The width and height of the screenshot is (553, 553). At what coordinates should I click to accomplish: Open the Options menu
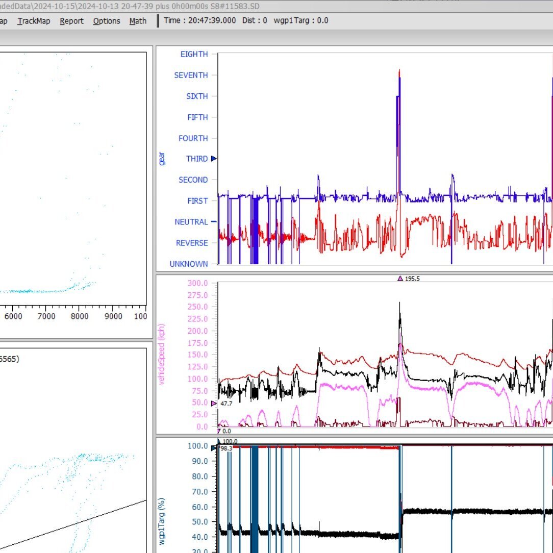pos(107,21)
